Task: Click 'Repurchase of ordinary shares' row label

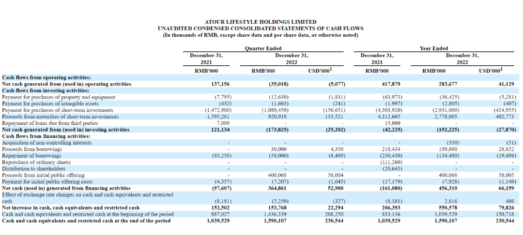Action: [36, 162]
